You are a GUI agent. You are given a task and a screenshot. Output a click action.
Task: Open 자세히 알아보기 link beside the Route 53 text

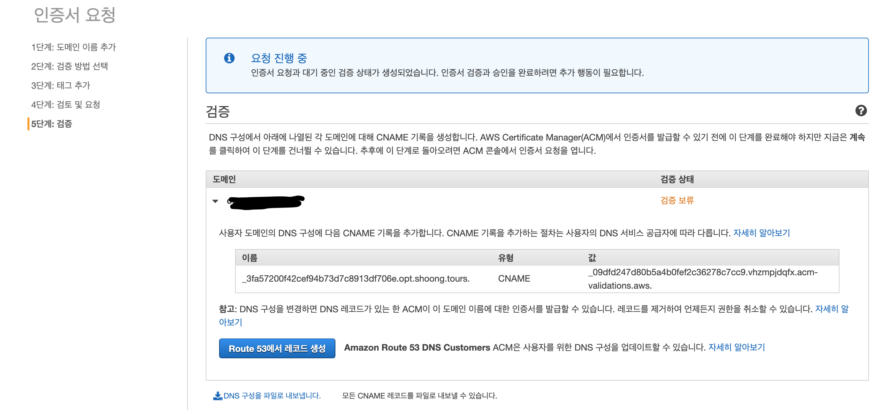coord(736,347)
